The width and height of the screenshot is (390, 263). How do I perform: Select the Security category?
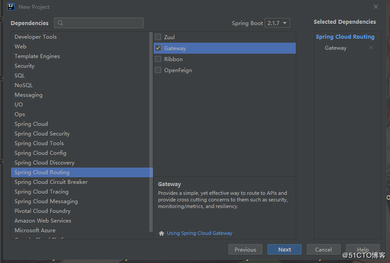80,66
